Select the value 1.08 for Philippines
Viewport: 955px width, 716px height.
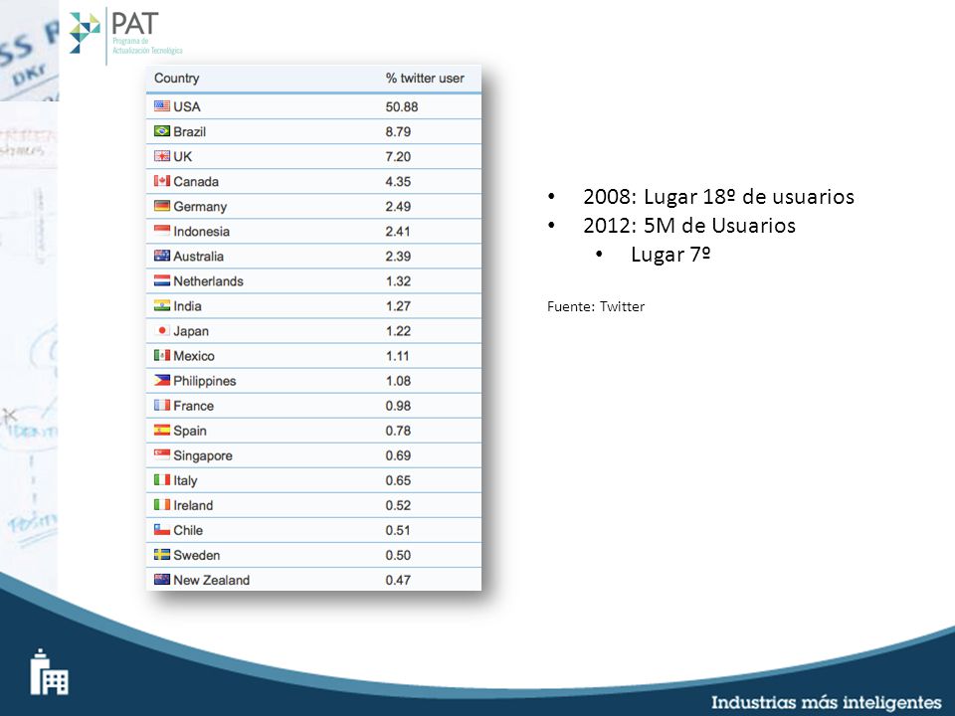coord(398,381)
